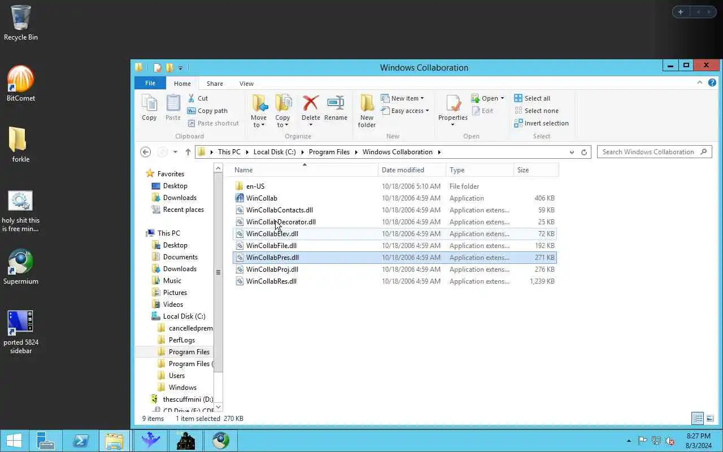Sort by the Type column header

tap(480, 169)
